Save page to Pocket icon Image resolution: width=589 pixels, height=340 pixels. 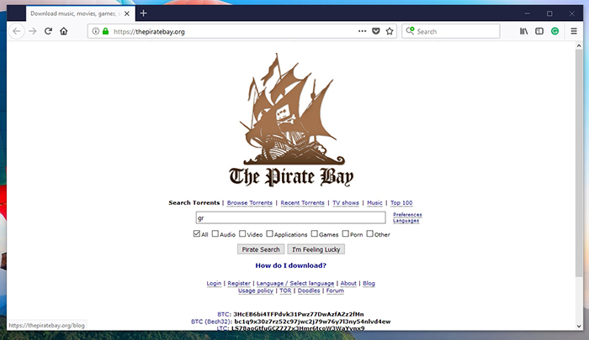375,31
